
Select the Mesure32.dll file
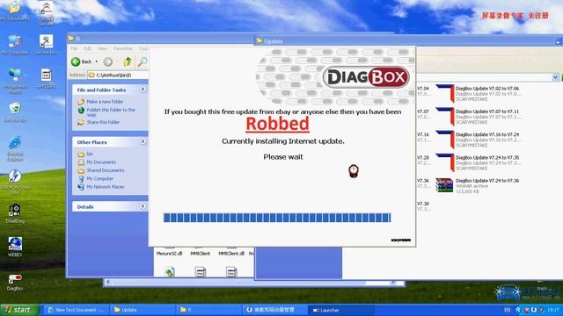(169, 253)
